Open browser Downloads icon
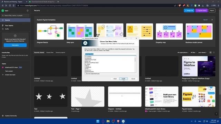 (x=203, y=6)
